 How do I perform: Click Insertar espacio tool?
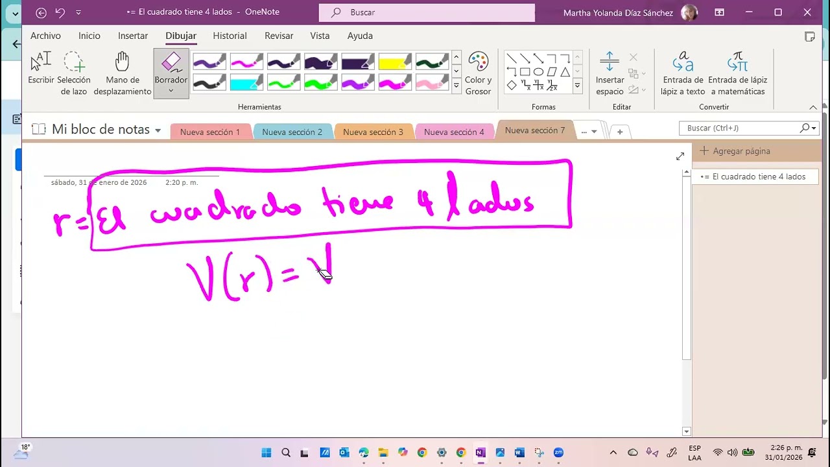pos(610,73)
